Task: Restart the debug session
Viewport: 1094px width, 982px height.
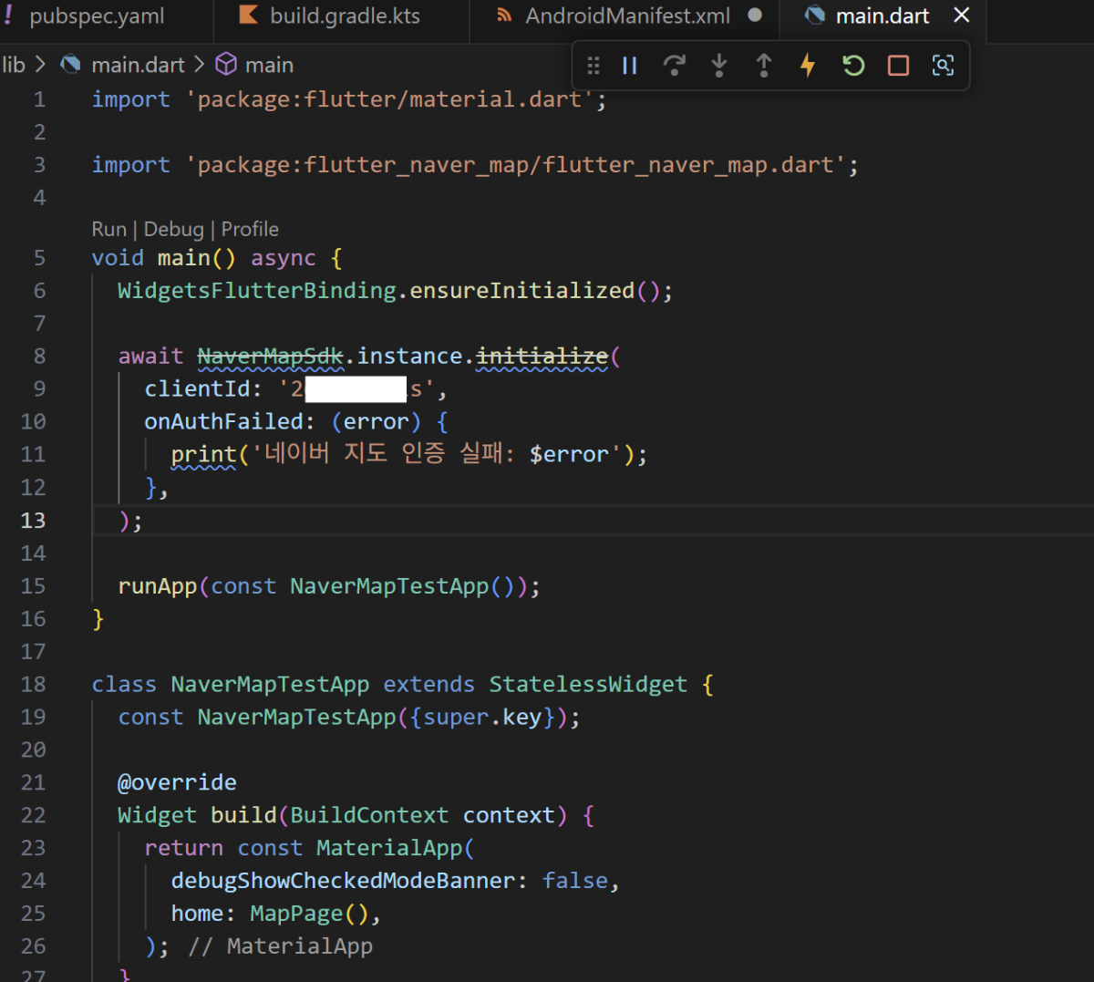Action: 853,66
